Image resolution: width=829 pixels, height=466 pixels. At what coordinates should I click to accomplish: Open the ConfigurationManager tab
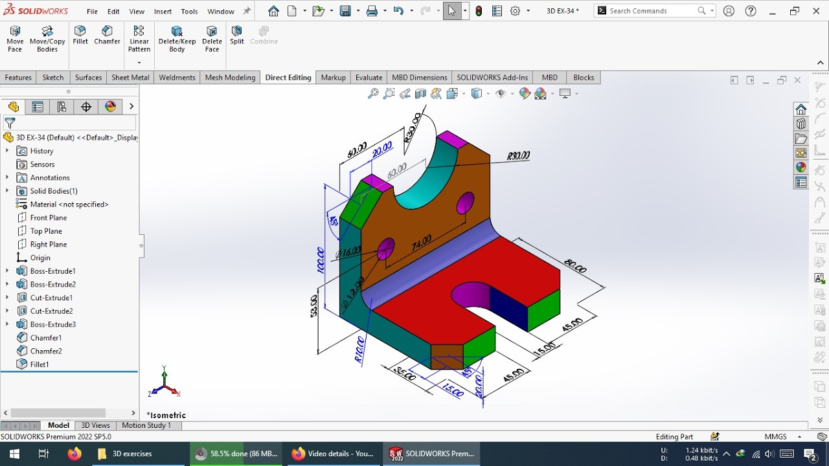(x=62, y=107)
